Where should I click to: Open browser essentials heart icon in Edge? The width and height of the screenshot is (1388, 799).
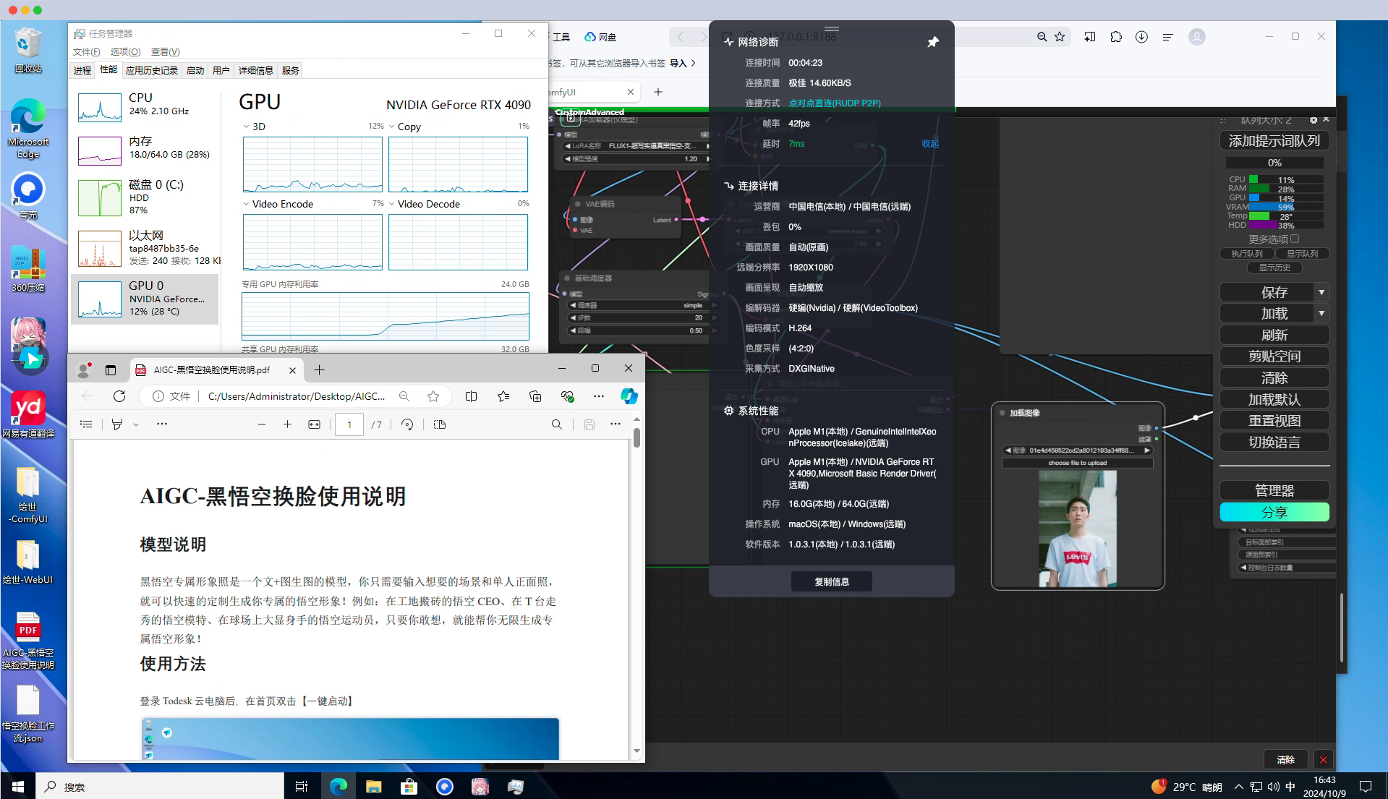tap(567, 396)
